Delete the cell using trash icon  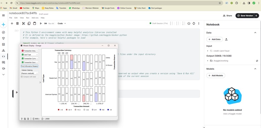click(17, 24)
